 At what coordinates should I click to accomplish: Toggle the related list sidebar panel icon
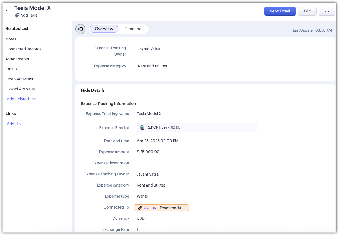click(80, 29)
